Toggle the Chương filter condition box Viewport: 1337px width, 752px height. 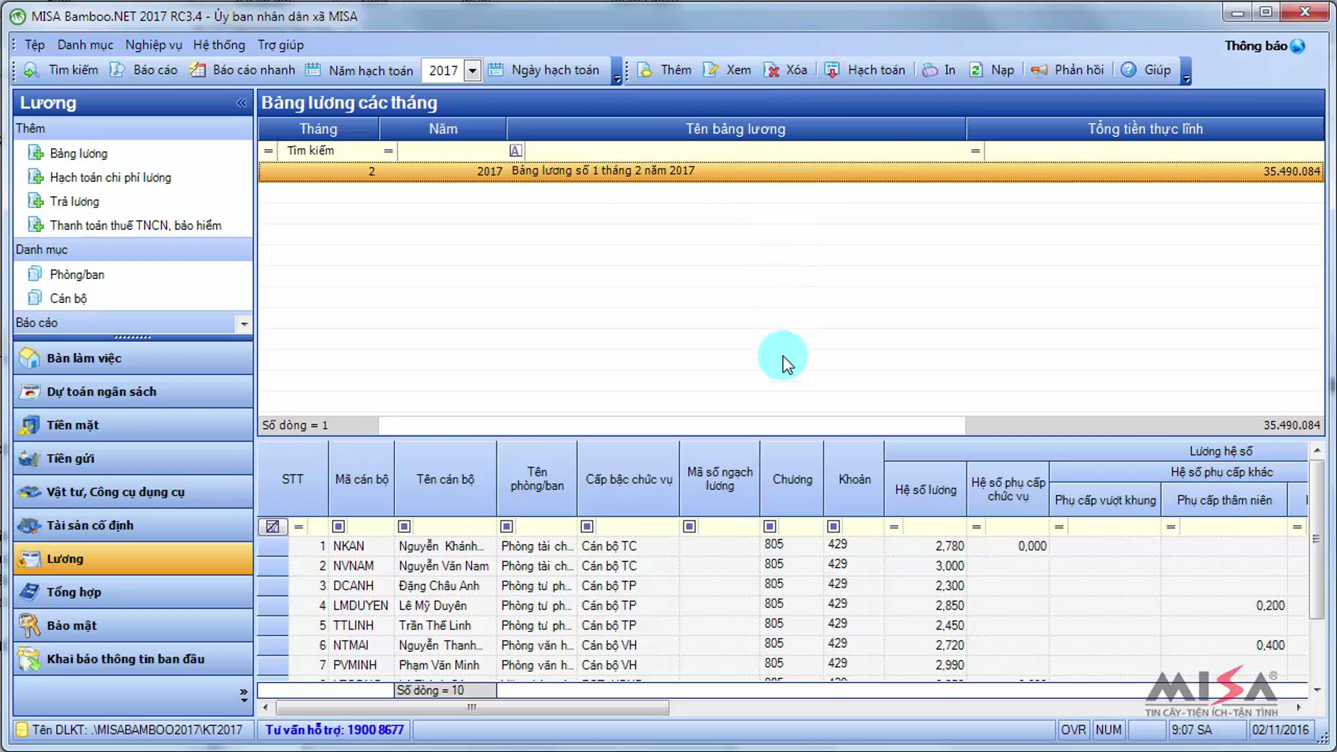point(769,526)
